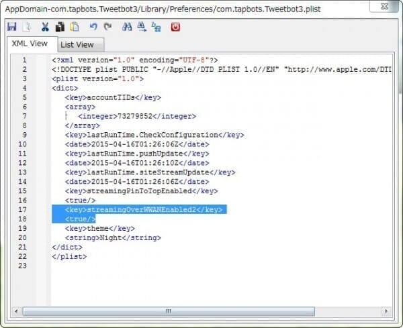403x328 pixels.
Task: Paste with the clipboard icon
Action: (x=75, y=27)
